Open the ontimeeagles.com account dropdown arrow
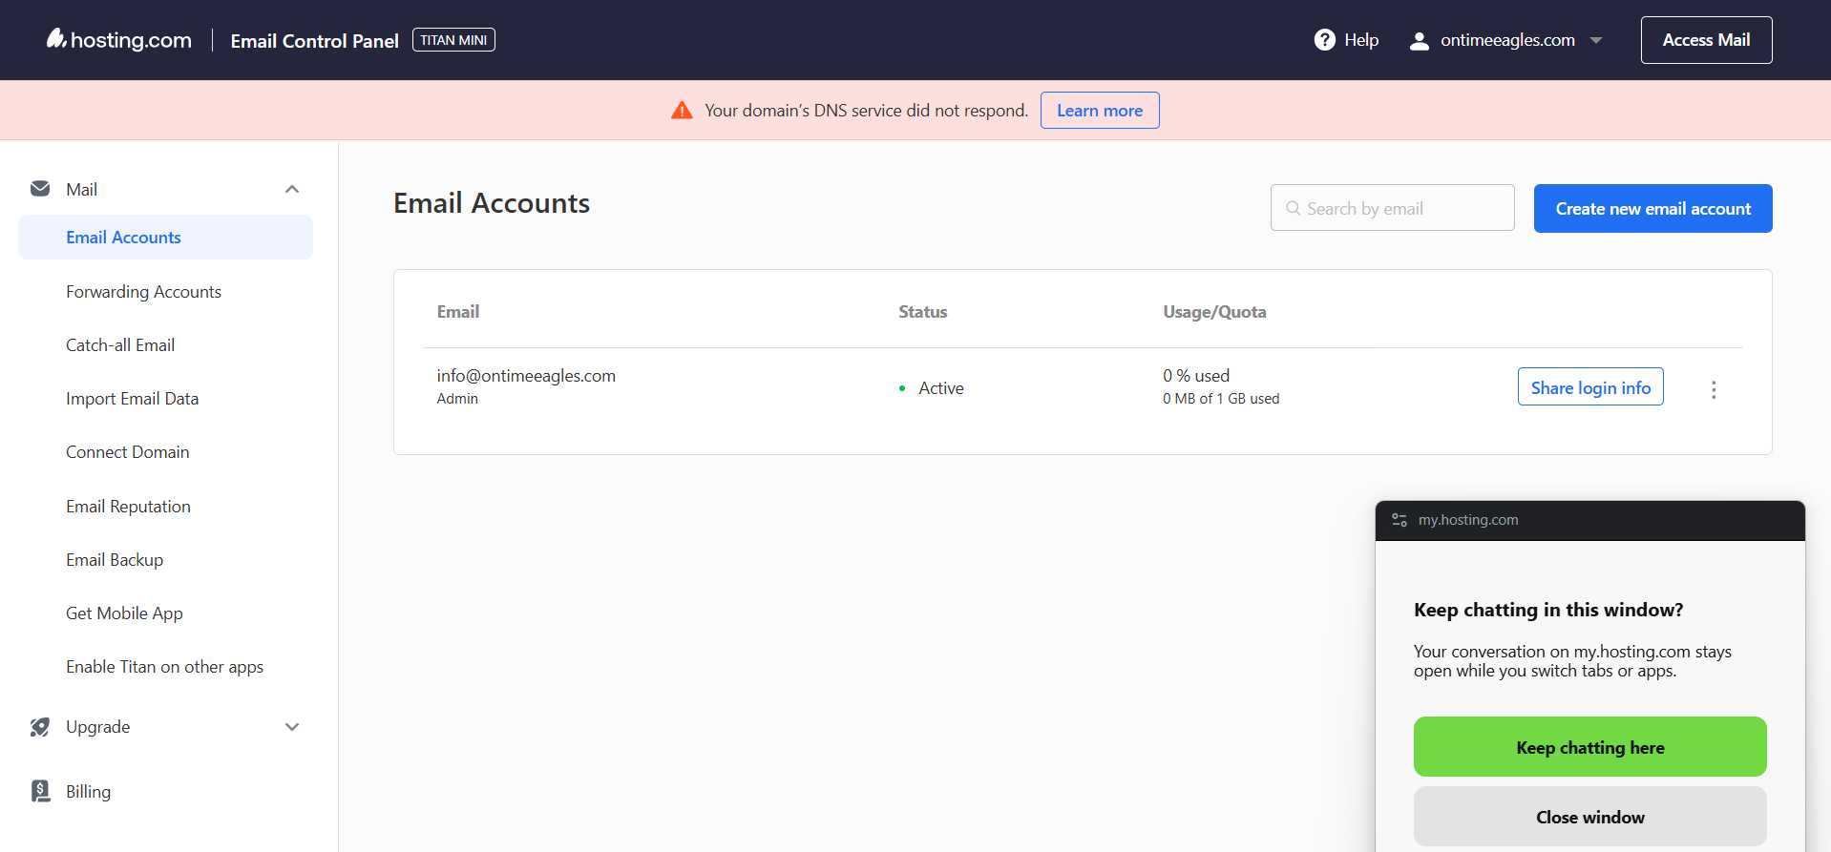Screen dimensions: 1831x852 tap(1596, 41)
